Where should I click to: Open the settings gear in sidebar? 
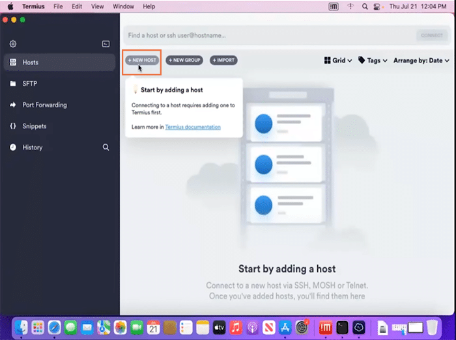click(13, 44)
